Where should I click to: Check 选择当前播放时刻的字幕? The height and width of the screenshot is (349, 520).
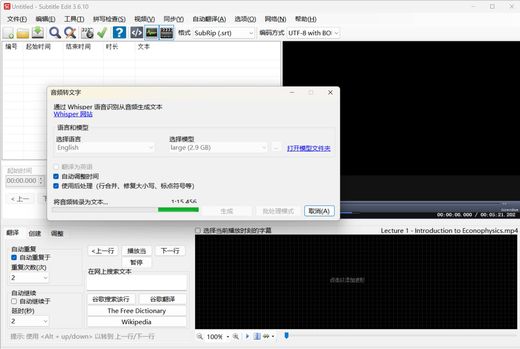coord(198,230)
